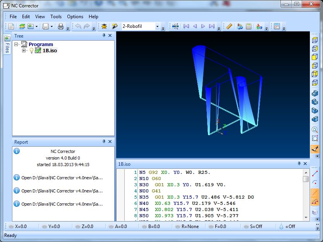Viewport: 323px width, 242px height.
Task: Close the Report panel
Action: 110,141
